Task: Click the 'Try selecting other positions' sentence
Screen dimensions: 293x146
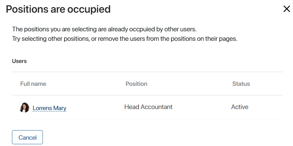Action: pyautogui.click(x=125, y=39)
